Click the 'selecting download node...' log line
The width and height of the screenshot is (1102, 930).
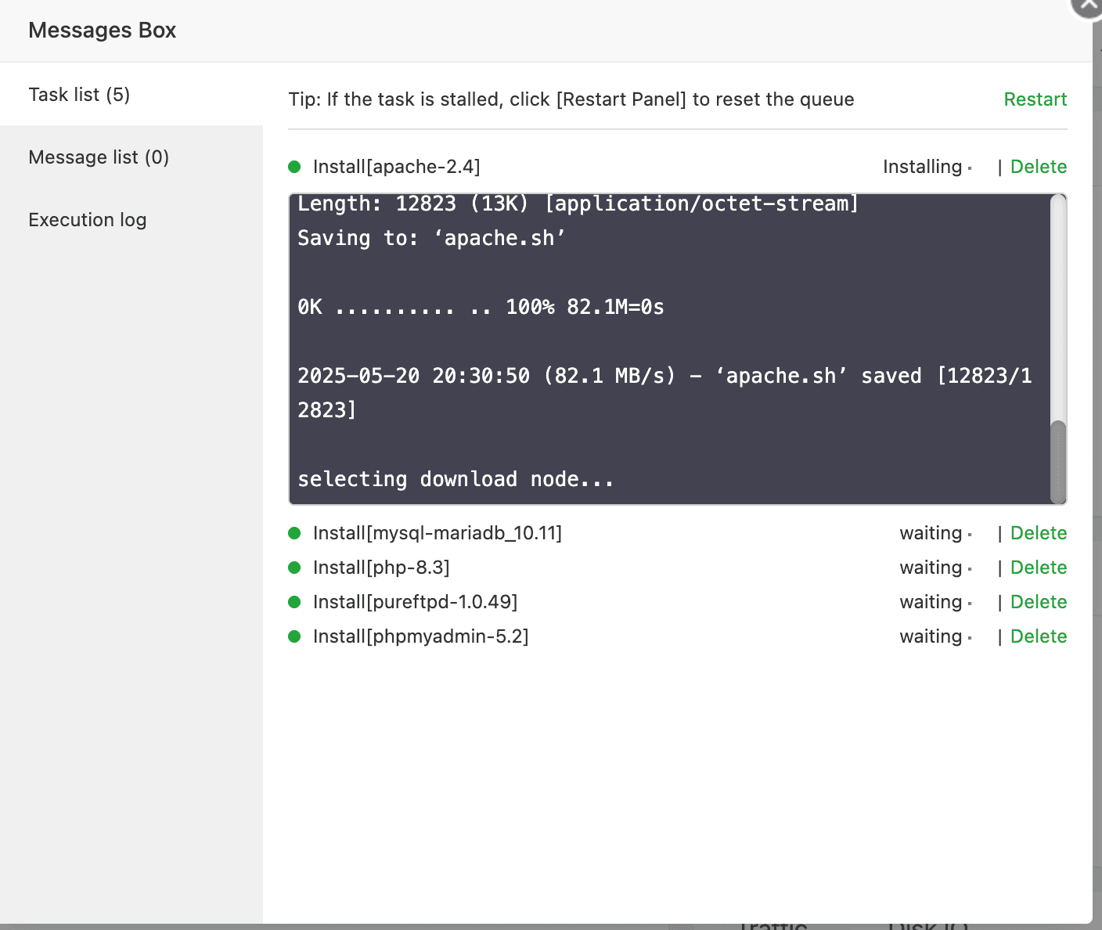[456, 479]
